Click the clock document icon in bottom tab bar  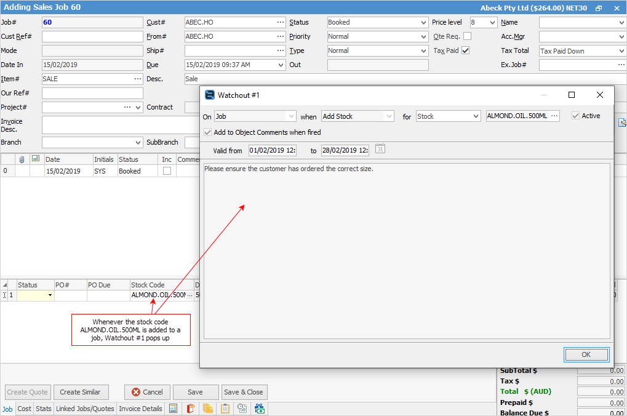(x=242, y=408)
